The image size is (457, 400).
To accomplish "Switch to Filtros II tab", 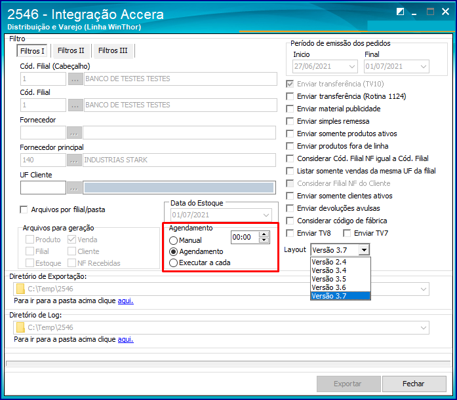I will click(71, 50).
